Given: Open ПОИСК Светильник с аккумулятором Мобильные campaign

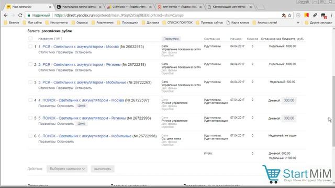Looking at the screenshot, I should 87,136.
